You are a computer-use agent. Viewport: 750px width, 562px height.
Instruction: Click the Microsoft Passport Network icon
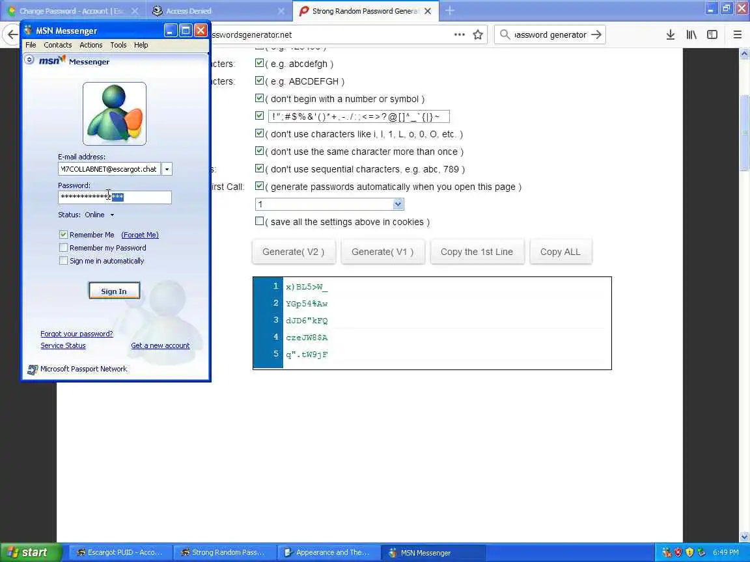pos(33,369)
